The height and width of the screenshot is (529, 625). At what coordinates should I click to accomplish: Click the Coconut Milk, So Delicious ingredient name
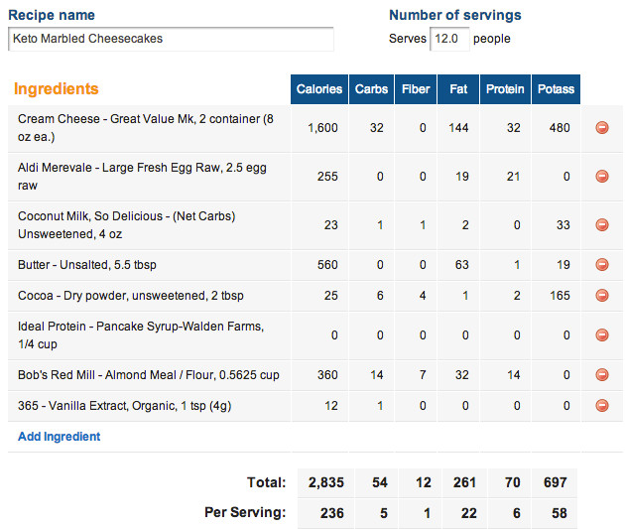pyautogui.click(x=127, y=225)
